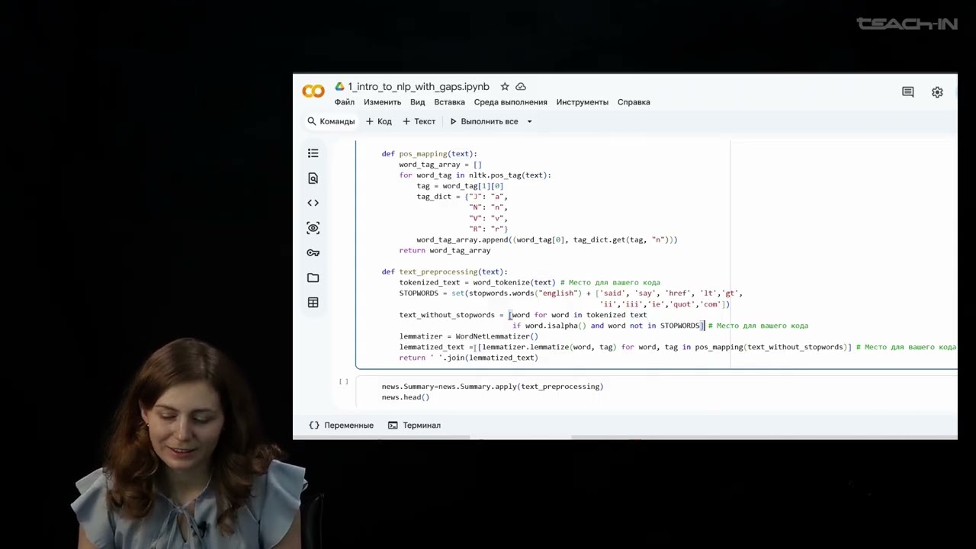Click the line 'news.Summary=news.Summary.apply(text_preprocessing)'
This screenshot has width=976, height=549.
click(493, 387)
